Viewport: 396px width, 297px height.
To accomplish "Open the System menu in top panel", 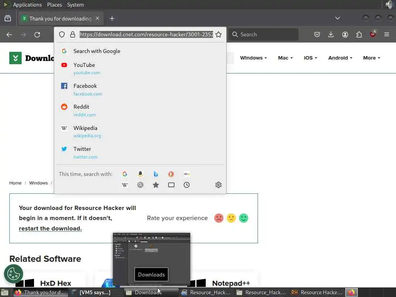I will (75, 5).
